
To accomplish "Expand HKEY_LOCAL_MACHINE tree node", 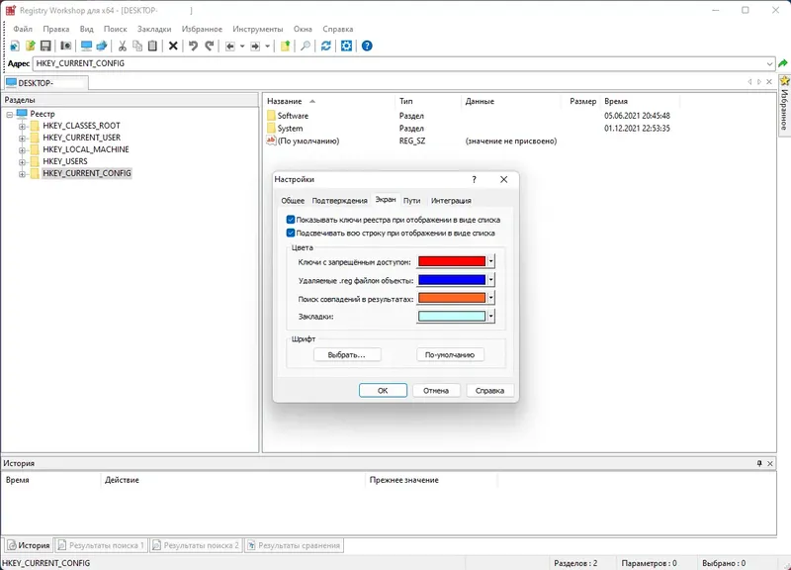I will click(x=22, y=150).
